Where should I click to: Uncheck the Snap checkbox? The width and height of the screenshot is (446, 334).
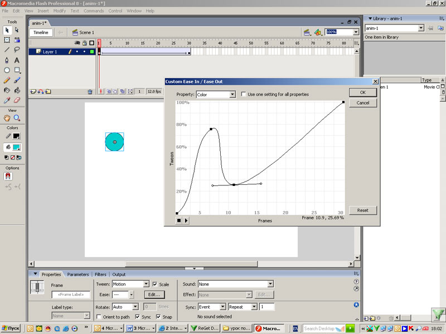tap(158, 317)
